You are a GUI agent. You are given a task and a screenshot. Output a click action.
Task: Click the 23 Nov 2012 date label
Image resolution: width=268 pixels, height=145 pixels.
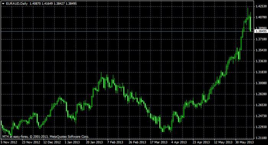[31, 142]
